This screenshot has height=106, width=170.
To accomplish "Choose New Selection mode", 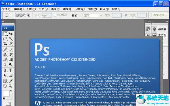I will [17, 15].
